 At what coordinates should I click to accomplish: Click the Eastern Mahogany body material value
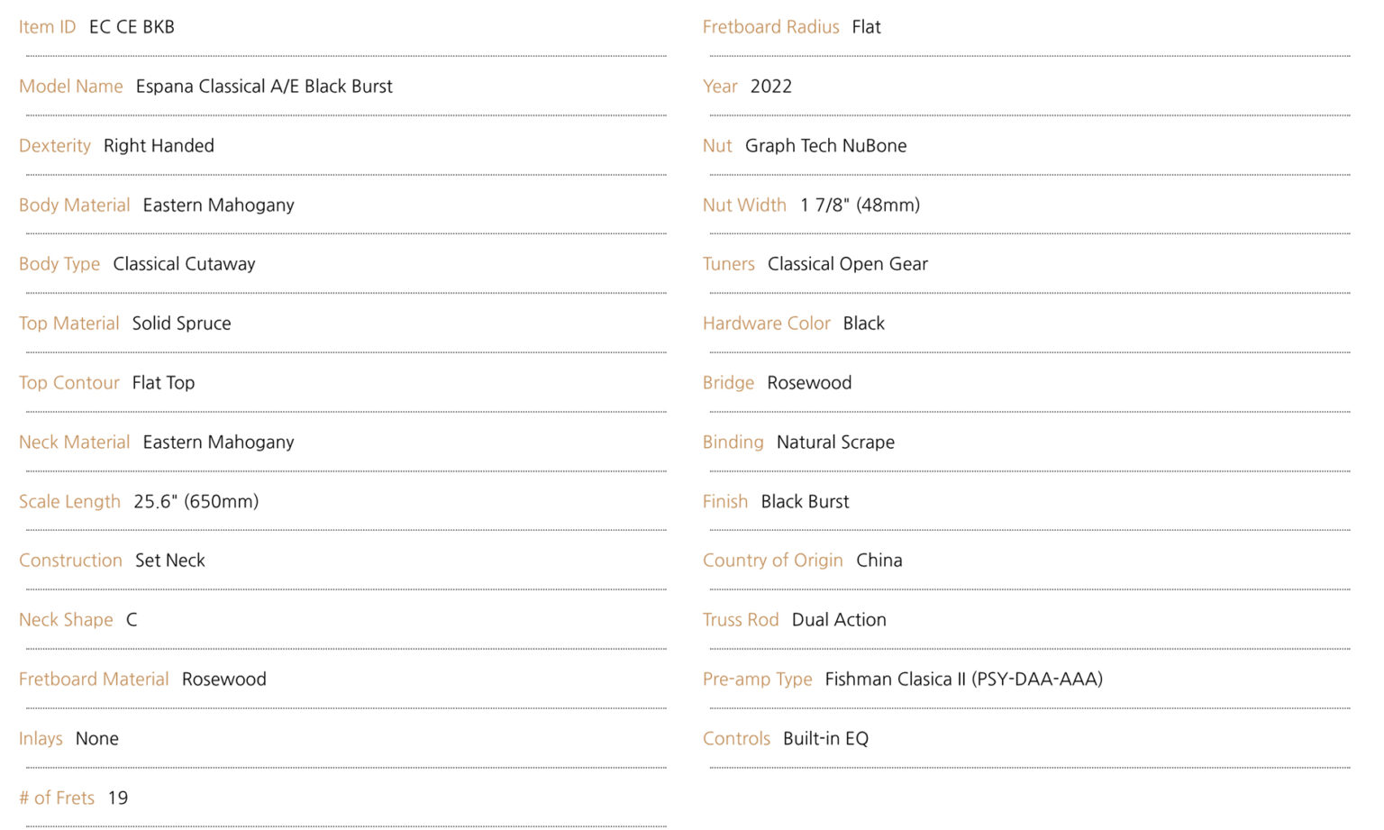(219, 205)
